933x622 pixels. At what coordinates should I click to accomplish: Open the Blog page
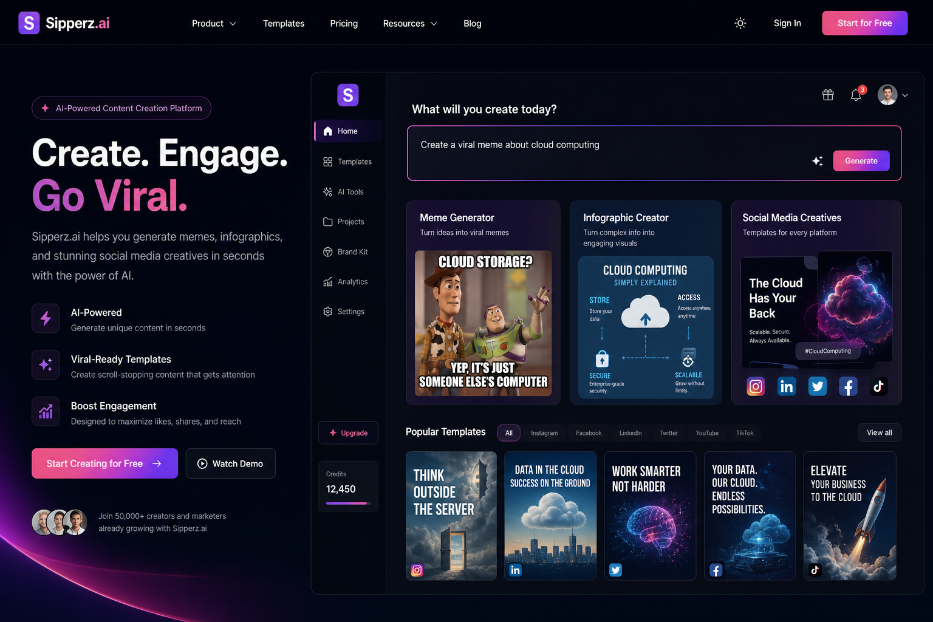472,24
